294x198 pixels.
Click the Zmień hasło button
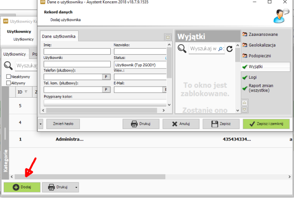pos(63,124)
